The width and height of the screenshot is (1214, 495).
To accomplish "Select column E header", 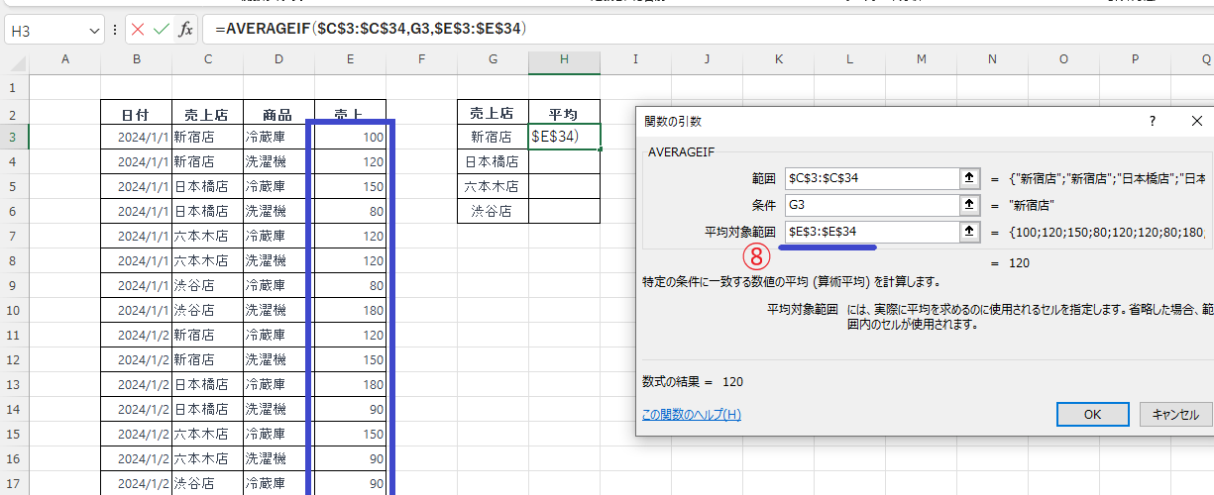I will (350, 60).
